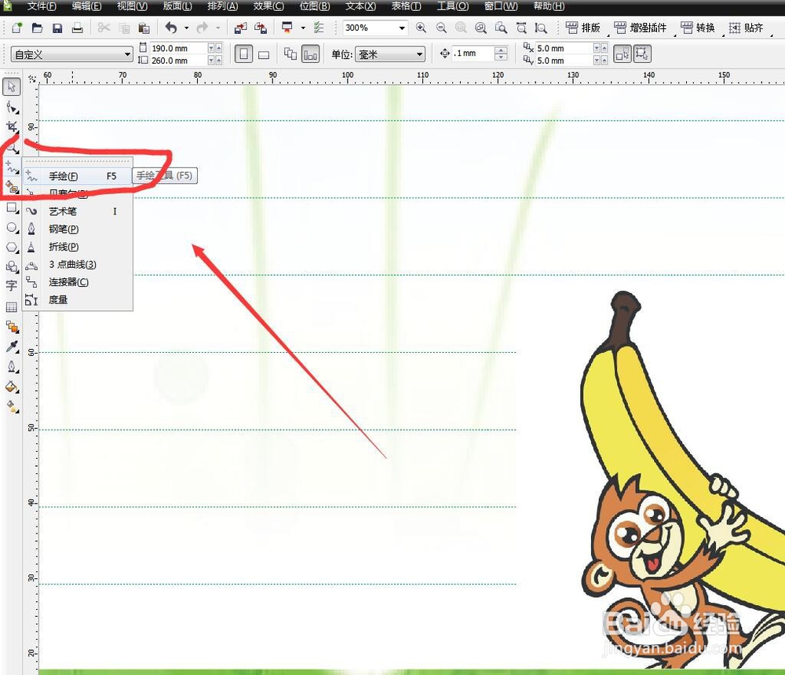The height and width of the screenshot is (675, 785).
Task: Set page to landscape orientation
Action: (264, 55)
